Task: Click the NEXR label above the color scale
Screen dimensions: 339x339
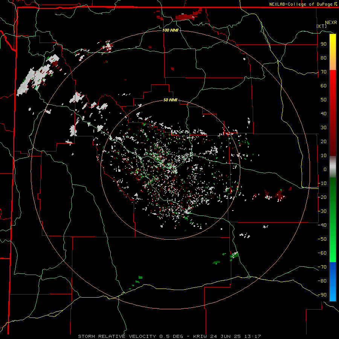Action: click(331, 23)
